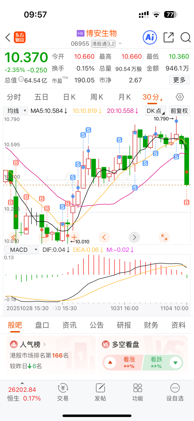Switch to 五日 chart tab
Viewport: 194px width, 421px height.
click(x=41, y=97)
